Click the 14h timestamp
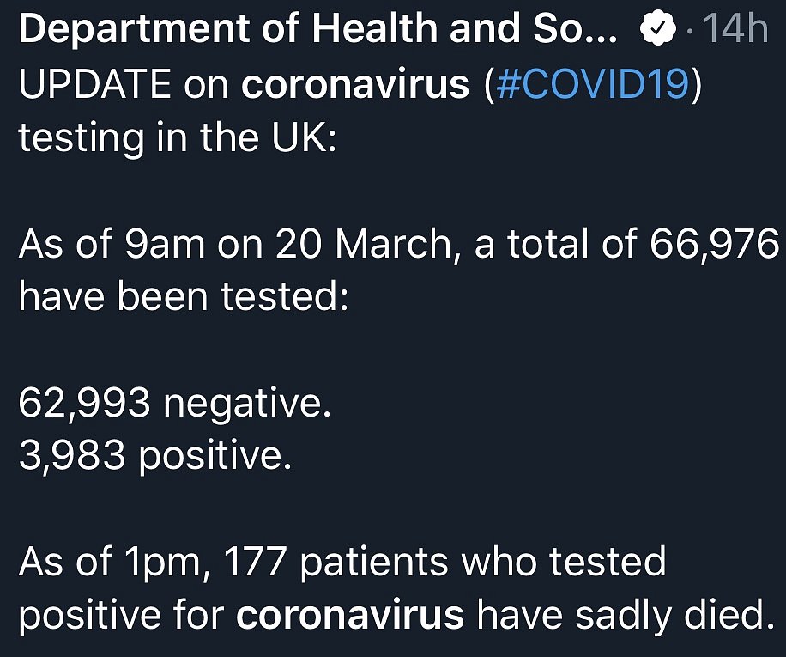Image resolution: width=786 pixels, height=657 pixels. 735,28
